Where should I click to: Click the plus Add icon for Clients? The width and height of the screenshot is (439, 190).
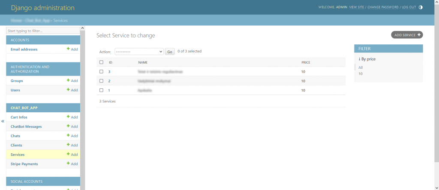click(72, 145)
